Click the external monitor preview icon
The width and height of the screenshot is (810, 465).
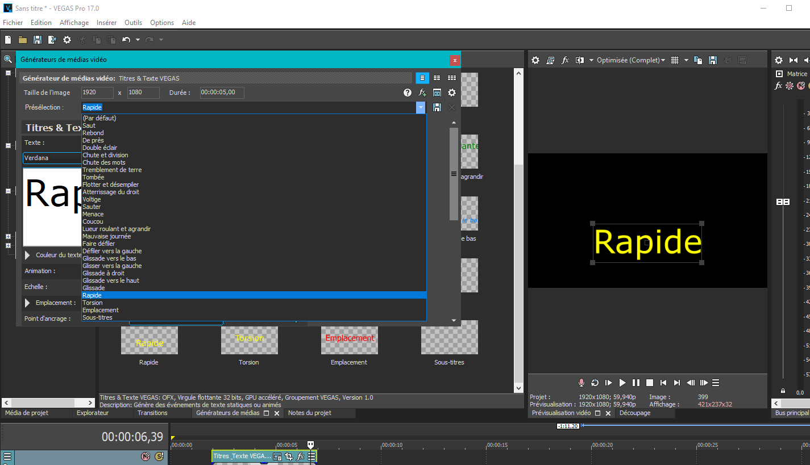550,60
